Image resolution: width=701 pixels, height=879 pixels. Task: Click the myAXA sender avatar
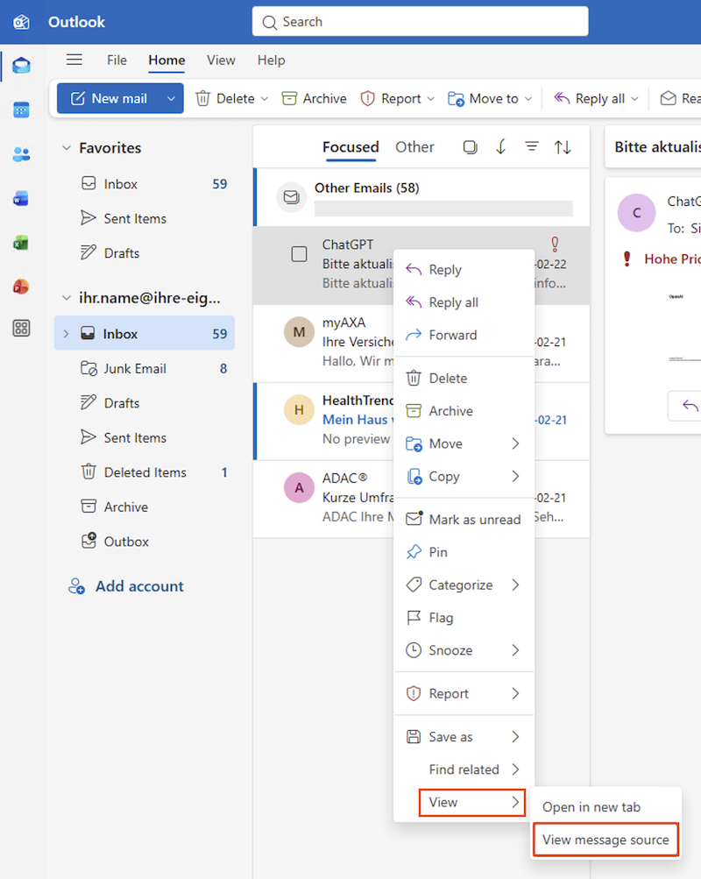click(x=299, y=332)
